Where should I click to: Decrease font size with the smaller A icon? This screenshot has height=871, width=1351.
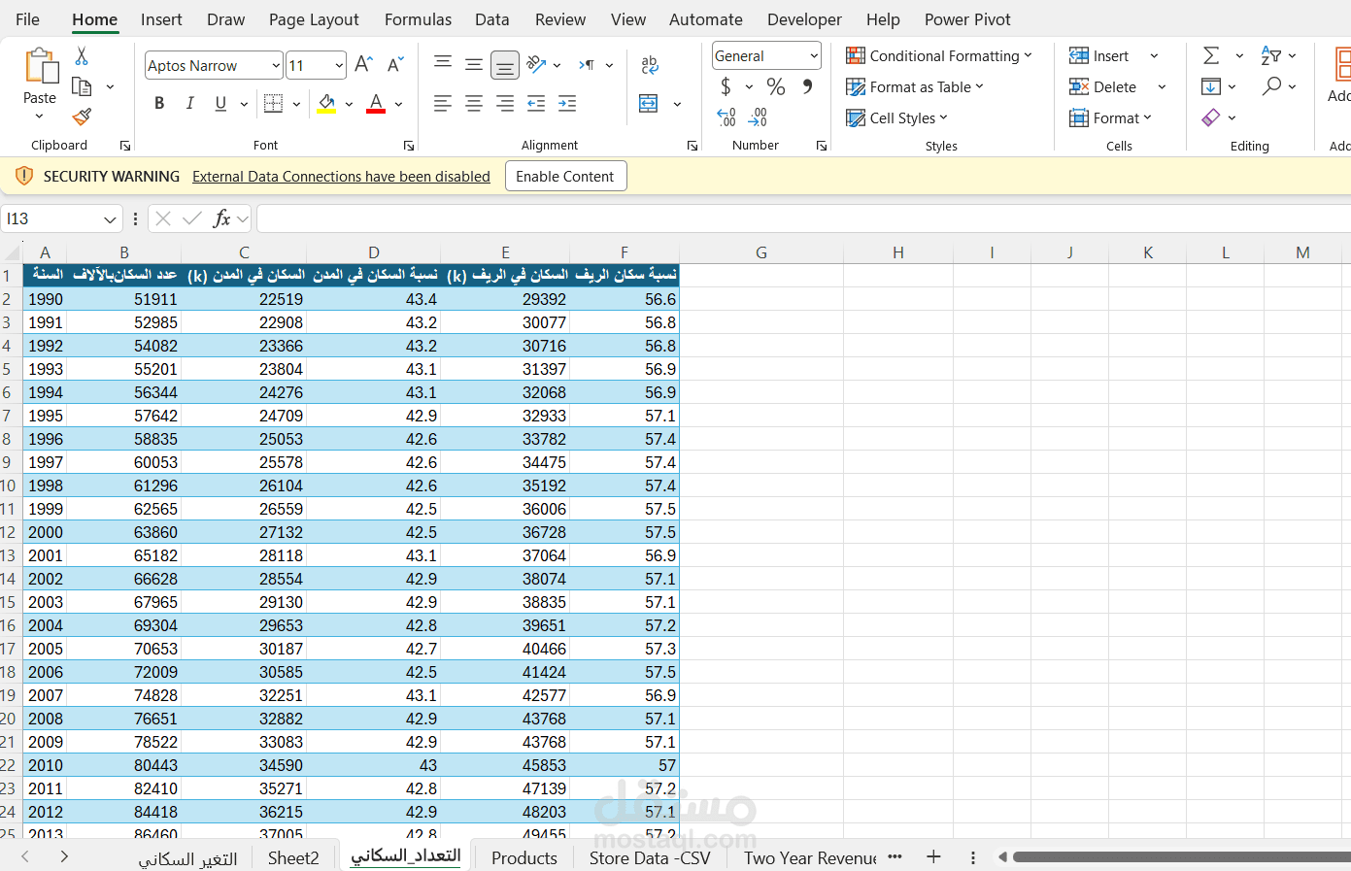[394, 65]
